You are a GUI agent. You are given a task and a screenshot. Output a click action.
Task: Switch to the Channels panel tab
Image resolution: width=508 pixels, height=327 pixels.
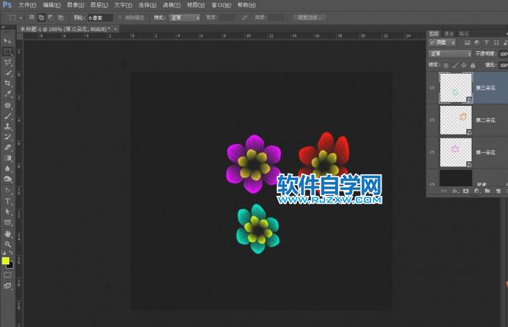(x=449, y=34)
